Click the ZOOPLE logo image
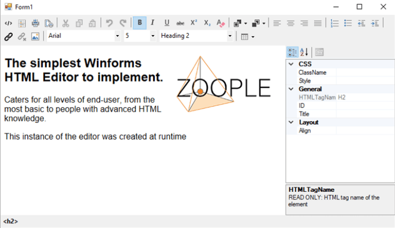This screenshot has width=395, height=228. click(x=223, y=84)
